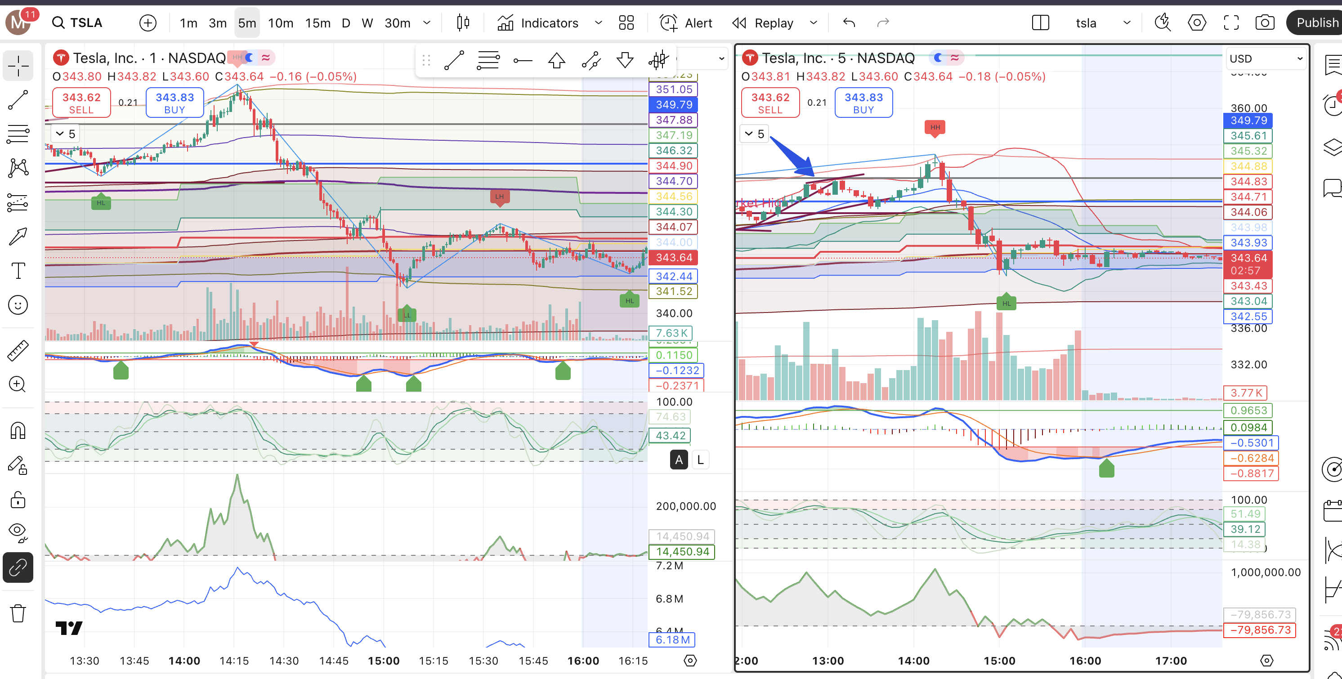
Task: Select the trend line tool in left sidebar
Action: click(x=18, y=100)
